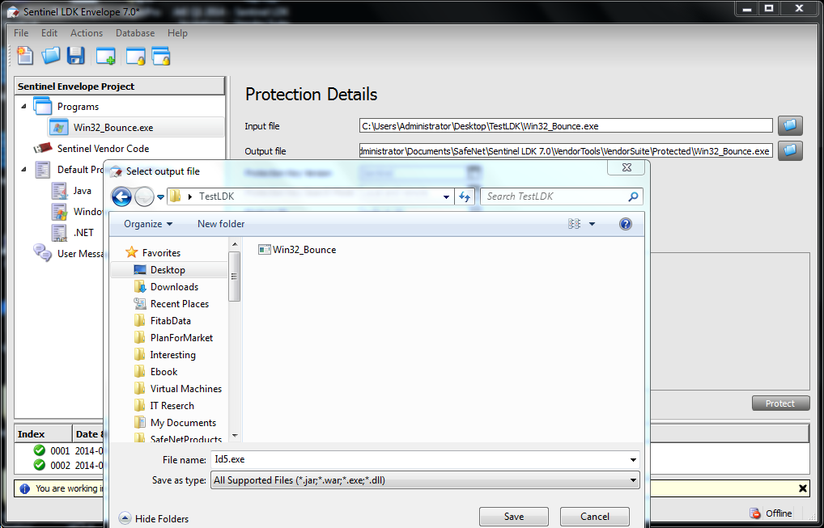The width and height of the screenshot is (824, 528).
Task: Add a new program to the project
Action: pos(105,54)
